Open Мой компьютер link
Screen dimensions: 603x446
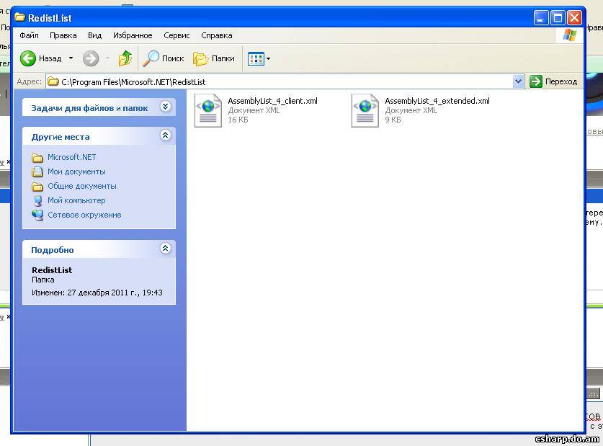click(76, 200)
